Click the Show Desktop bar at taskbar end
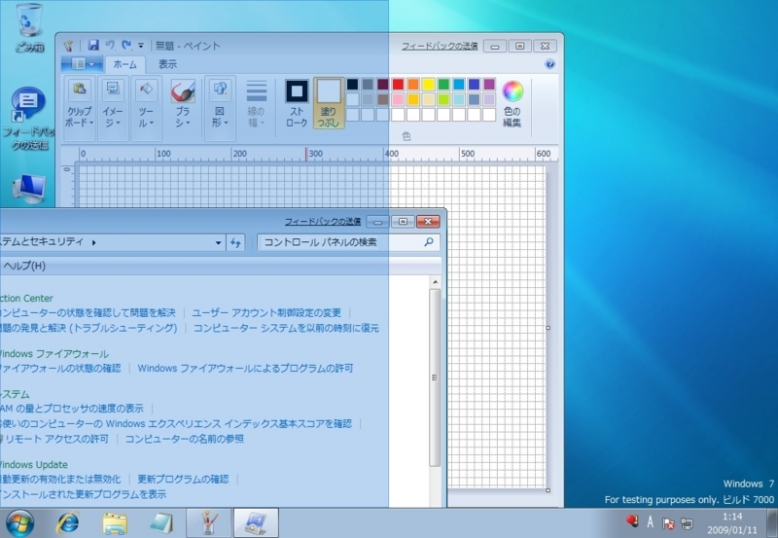This screenshot has width=778, height=538. 772,522
